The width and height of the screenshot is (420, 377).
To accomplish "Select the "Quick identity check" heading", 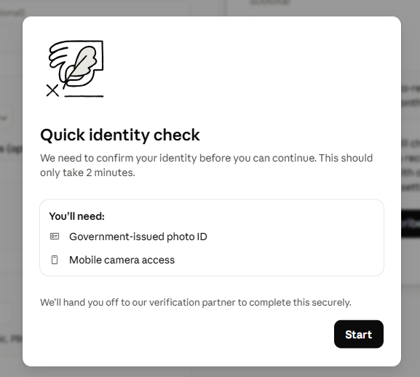I will pos(120,135).
